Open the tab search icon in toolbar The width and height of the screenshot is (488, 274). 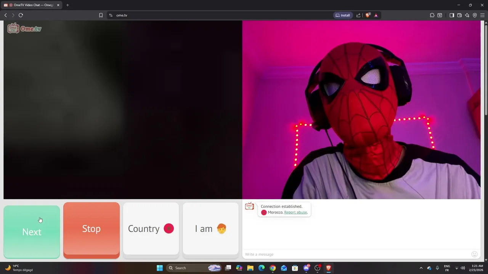440,15
